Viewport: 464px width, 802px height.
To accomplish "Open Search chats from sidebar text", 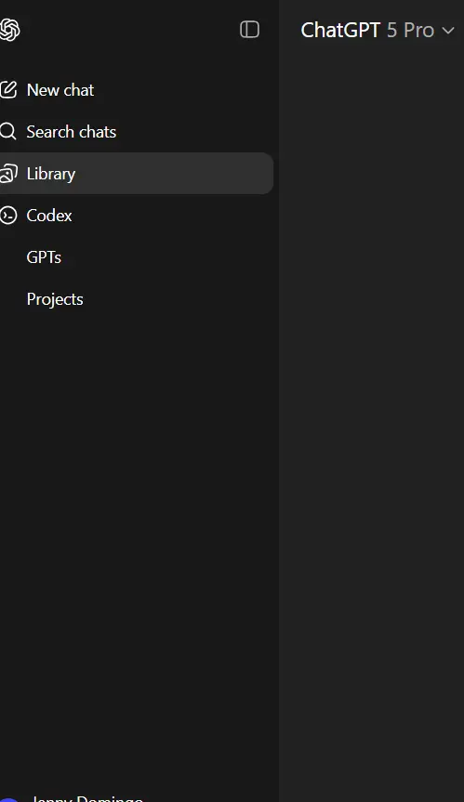I will (x=71, y=132).
